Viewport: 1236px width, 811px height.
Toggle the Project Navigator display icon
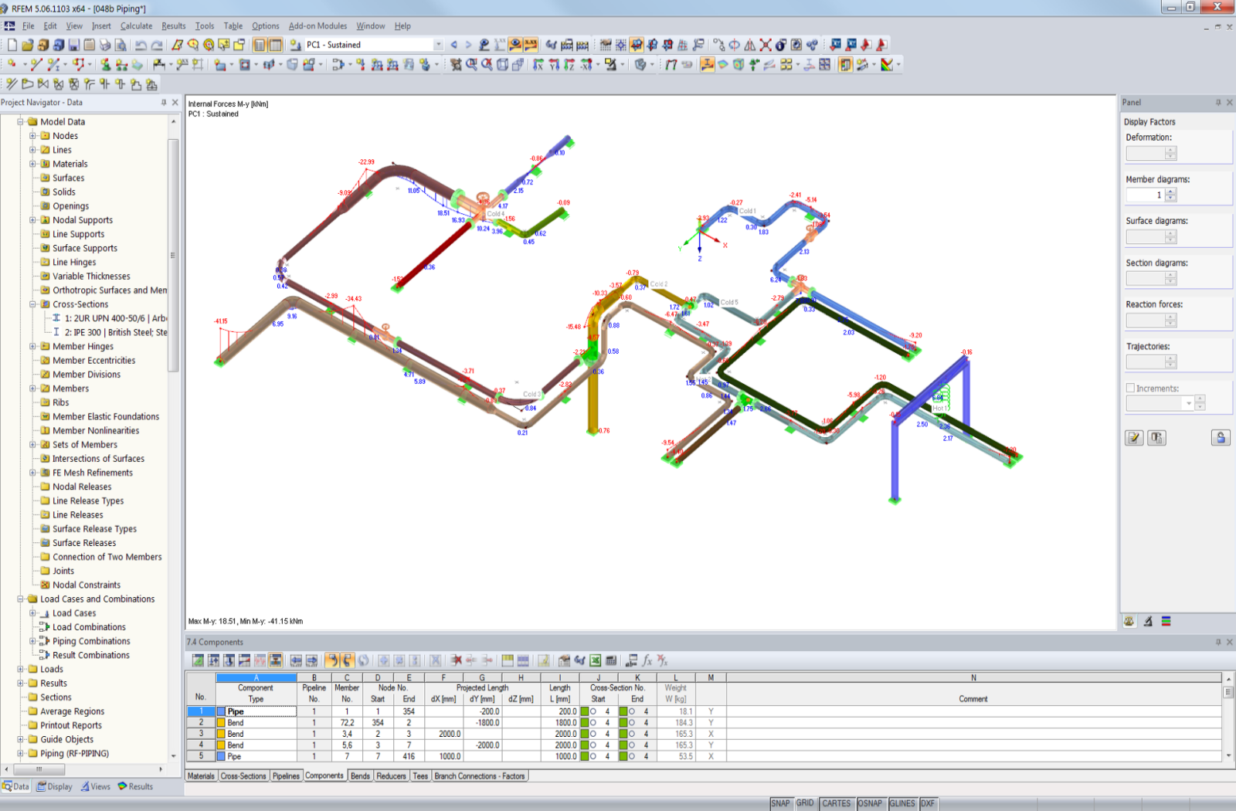(x=260, y=45)
